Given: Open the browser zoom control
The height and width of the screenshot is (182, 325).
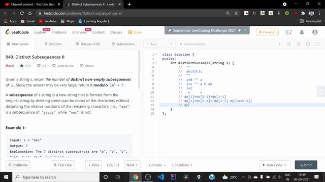Looking at the screenshot, I should tap(228, 13).
